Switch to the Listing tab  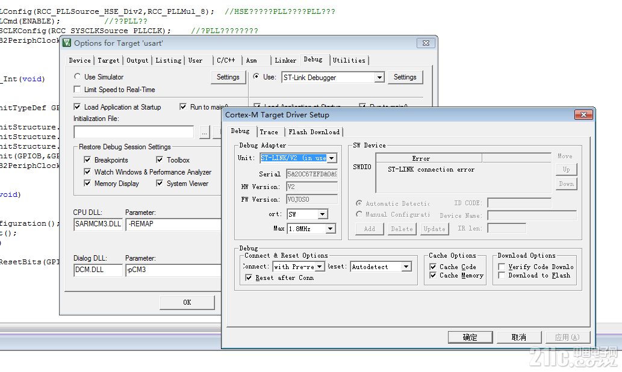[168, 60]
